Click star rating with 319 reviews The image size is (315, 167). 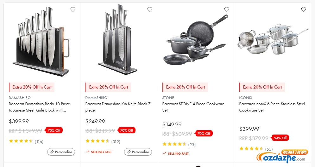point(98,141)
